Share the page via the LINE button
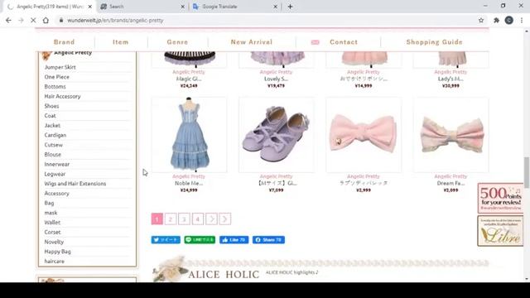The width and height of the screenshot is (530, 298). click(200, 240)
